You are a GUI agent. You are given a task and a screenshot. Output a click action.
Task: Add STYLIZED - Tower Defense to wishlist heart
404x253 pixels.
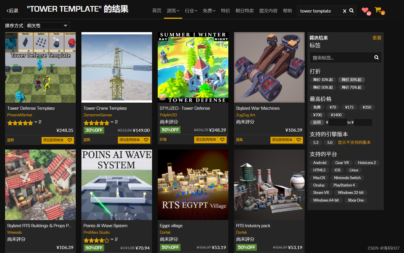[x=222, y=140]
